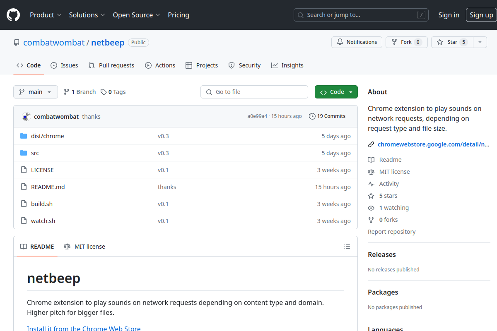Screen dimensions: 497x331
Task: Open the src folder
Action: click(35, 153)
